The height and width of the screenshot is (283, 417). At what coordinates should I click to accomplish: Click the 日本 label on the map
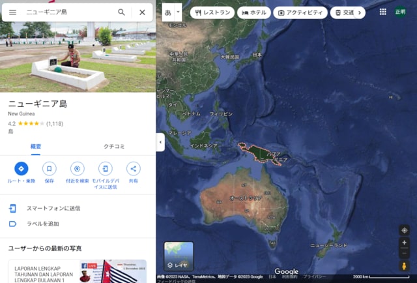(257, 55)
